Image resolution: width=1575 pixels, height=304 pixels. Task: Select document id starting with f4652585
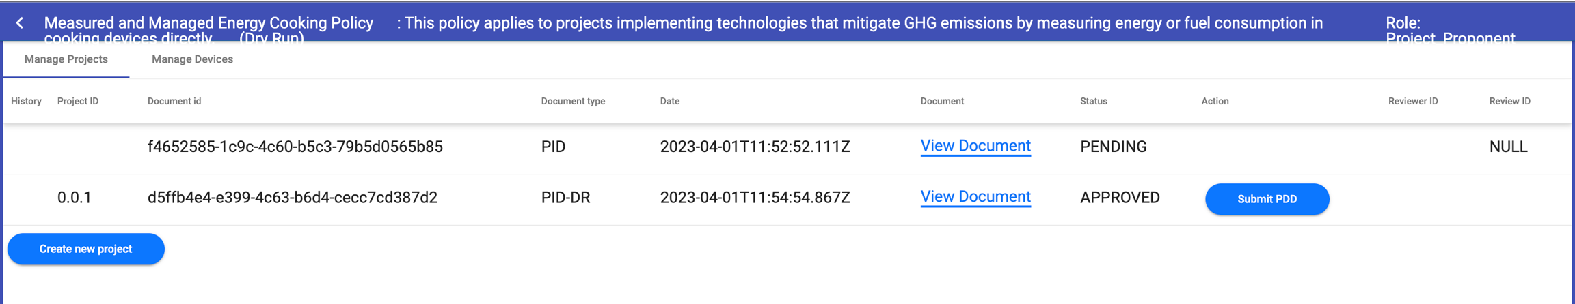click(295, 147)
